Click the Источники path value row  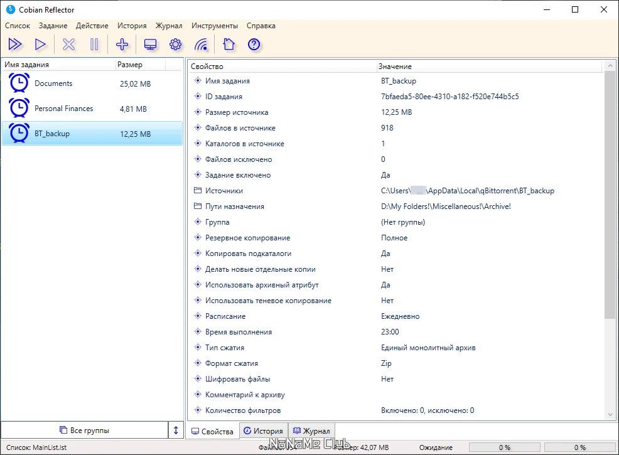tap(467, 191)
